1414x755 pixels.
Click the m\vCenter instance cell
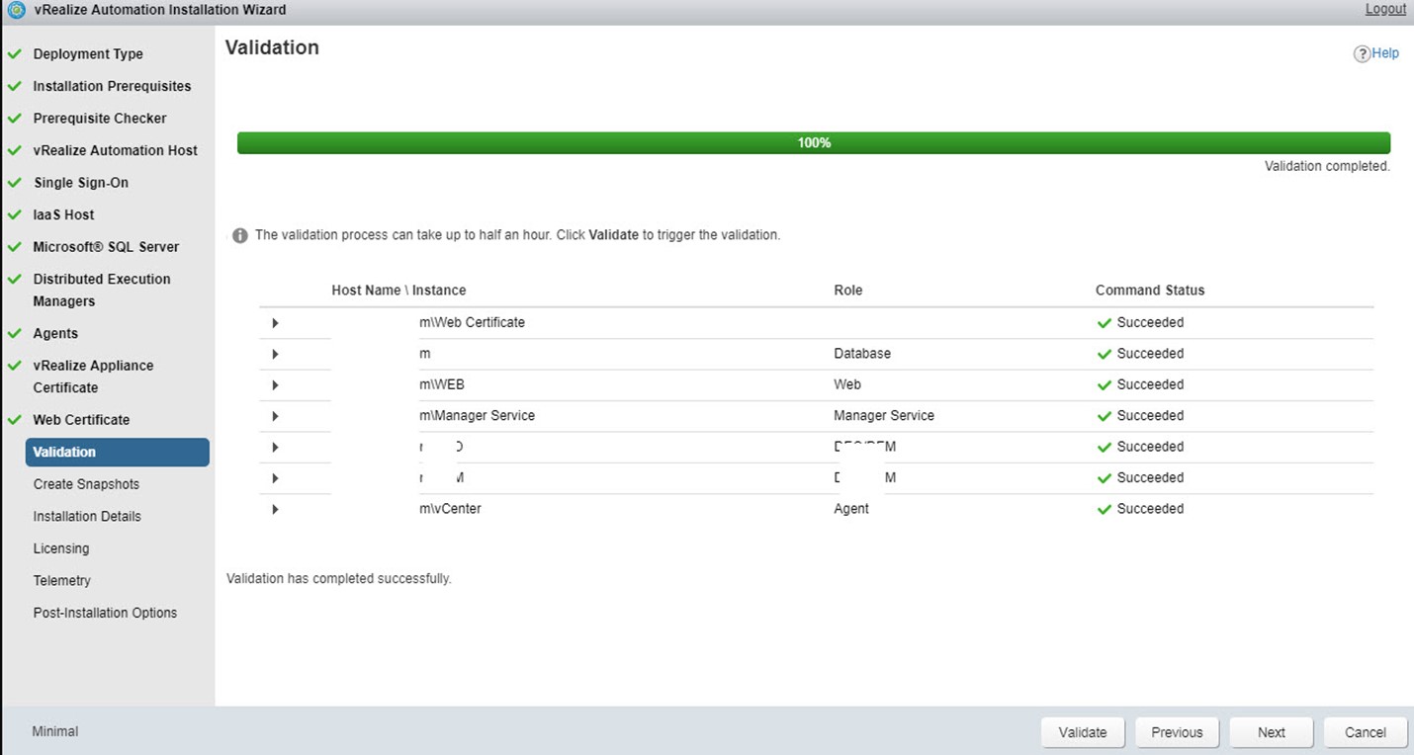pyautogui.click(x=450, y=509)
